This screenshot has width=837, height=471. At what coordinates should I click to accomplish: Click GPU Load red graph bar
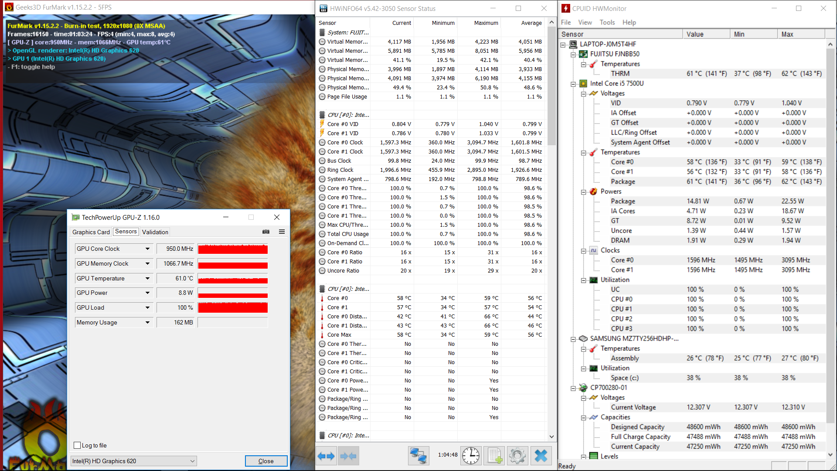click(x=233, y=308)
